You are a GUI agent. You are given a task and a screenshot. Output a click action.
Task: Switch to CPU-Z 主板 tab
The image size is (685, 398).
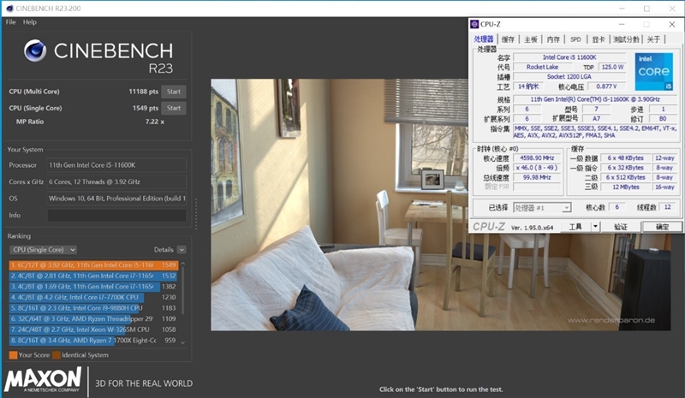click(530, 39)
